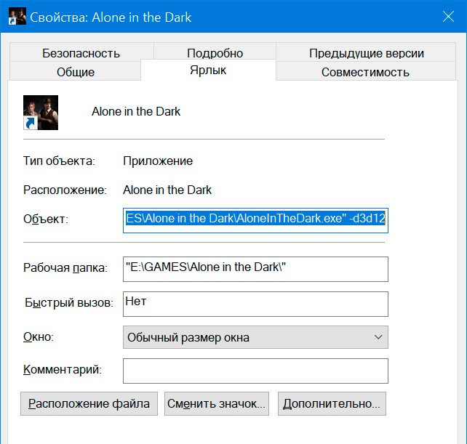Screen dimensions: 467x444
Task: Click the Дополнительно button
Action: 332,403
